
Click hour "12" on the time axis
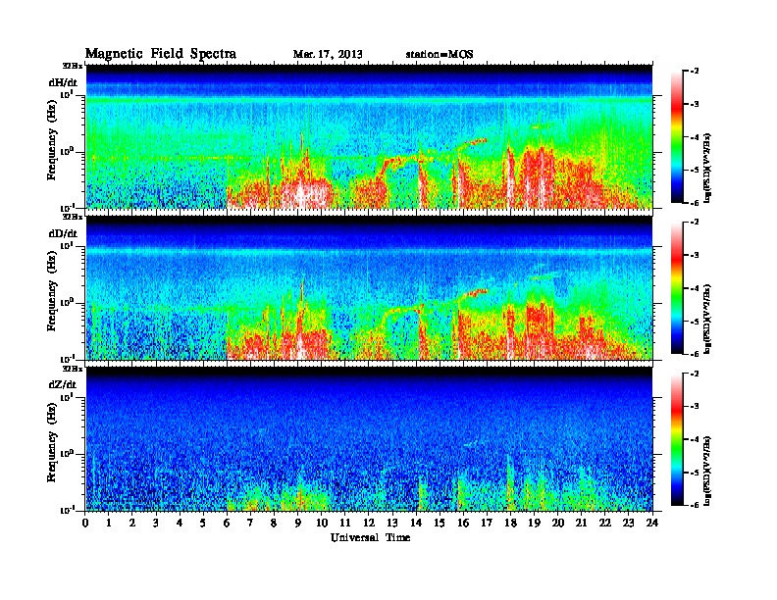369,524
